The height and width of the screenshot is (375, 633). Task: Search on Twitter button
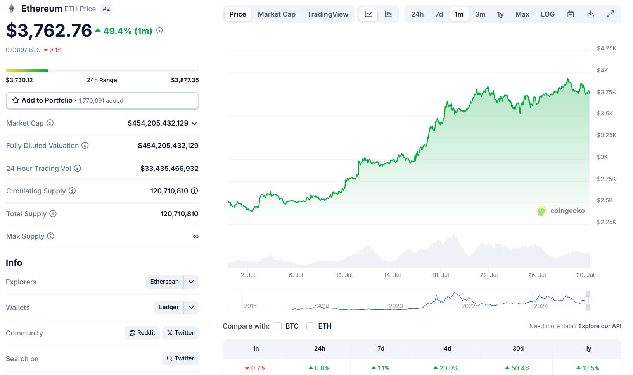click(181, 358)
